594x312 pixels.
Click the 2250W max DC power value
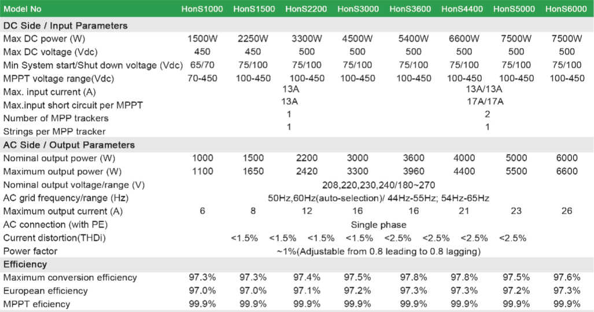click(x=253, y=39)
